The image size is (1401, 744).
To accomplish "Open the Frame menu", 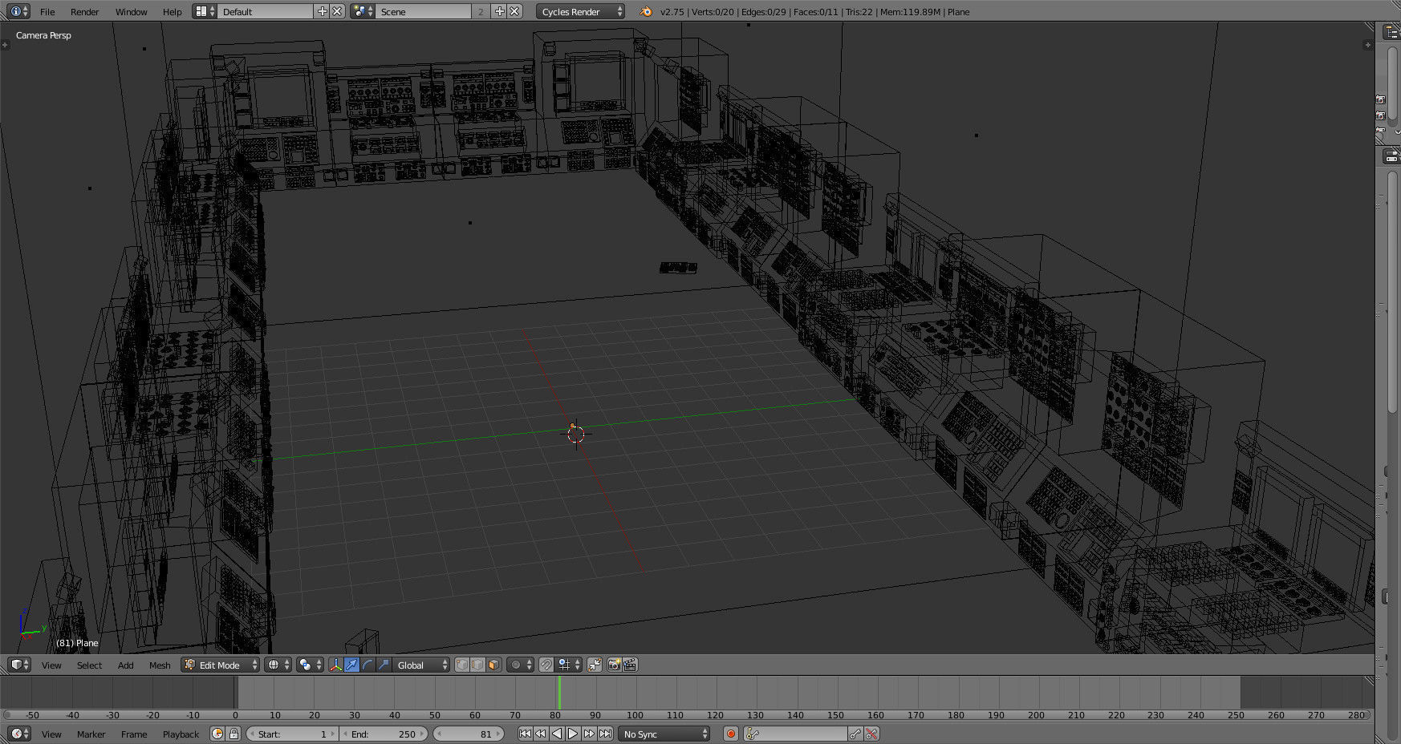I will click(134, 734).
